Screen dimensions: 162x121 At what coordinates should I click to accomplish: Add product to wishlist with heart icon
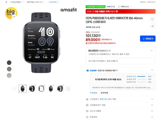point(152,19)
